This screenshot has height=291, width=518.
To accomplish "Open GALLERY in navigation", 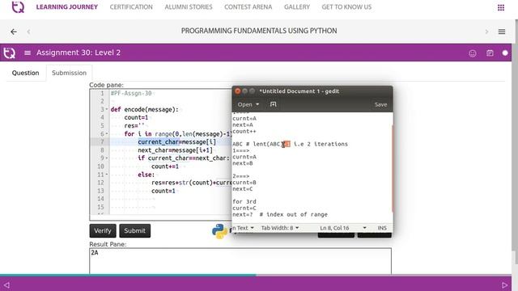I will tap(297, 7).
